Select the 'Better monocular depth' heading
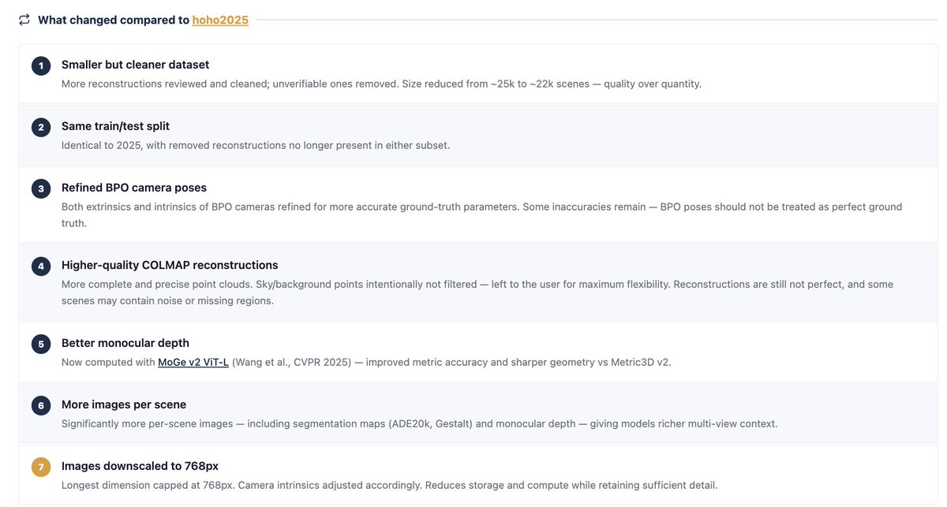This screenshot has width=947, height=507. click(125, 343)
